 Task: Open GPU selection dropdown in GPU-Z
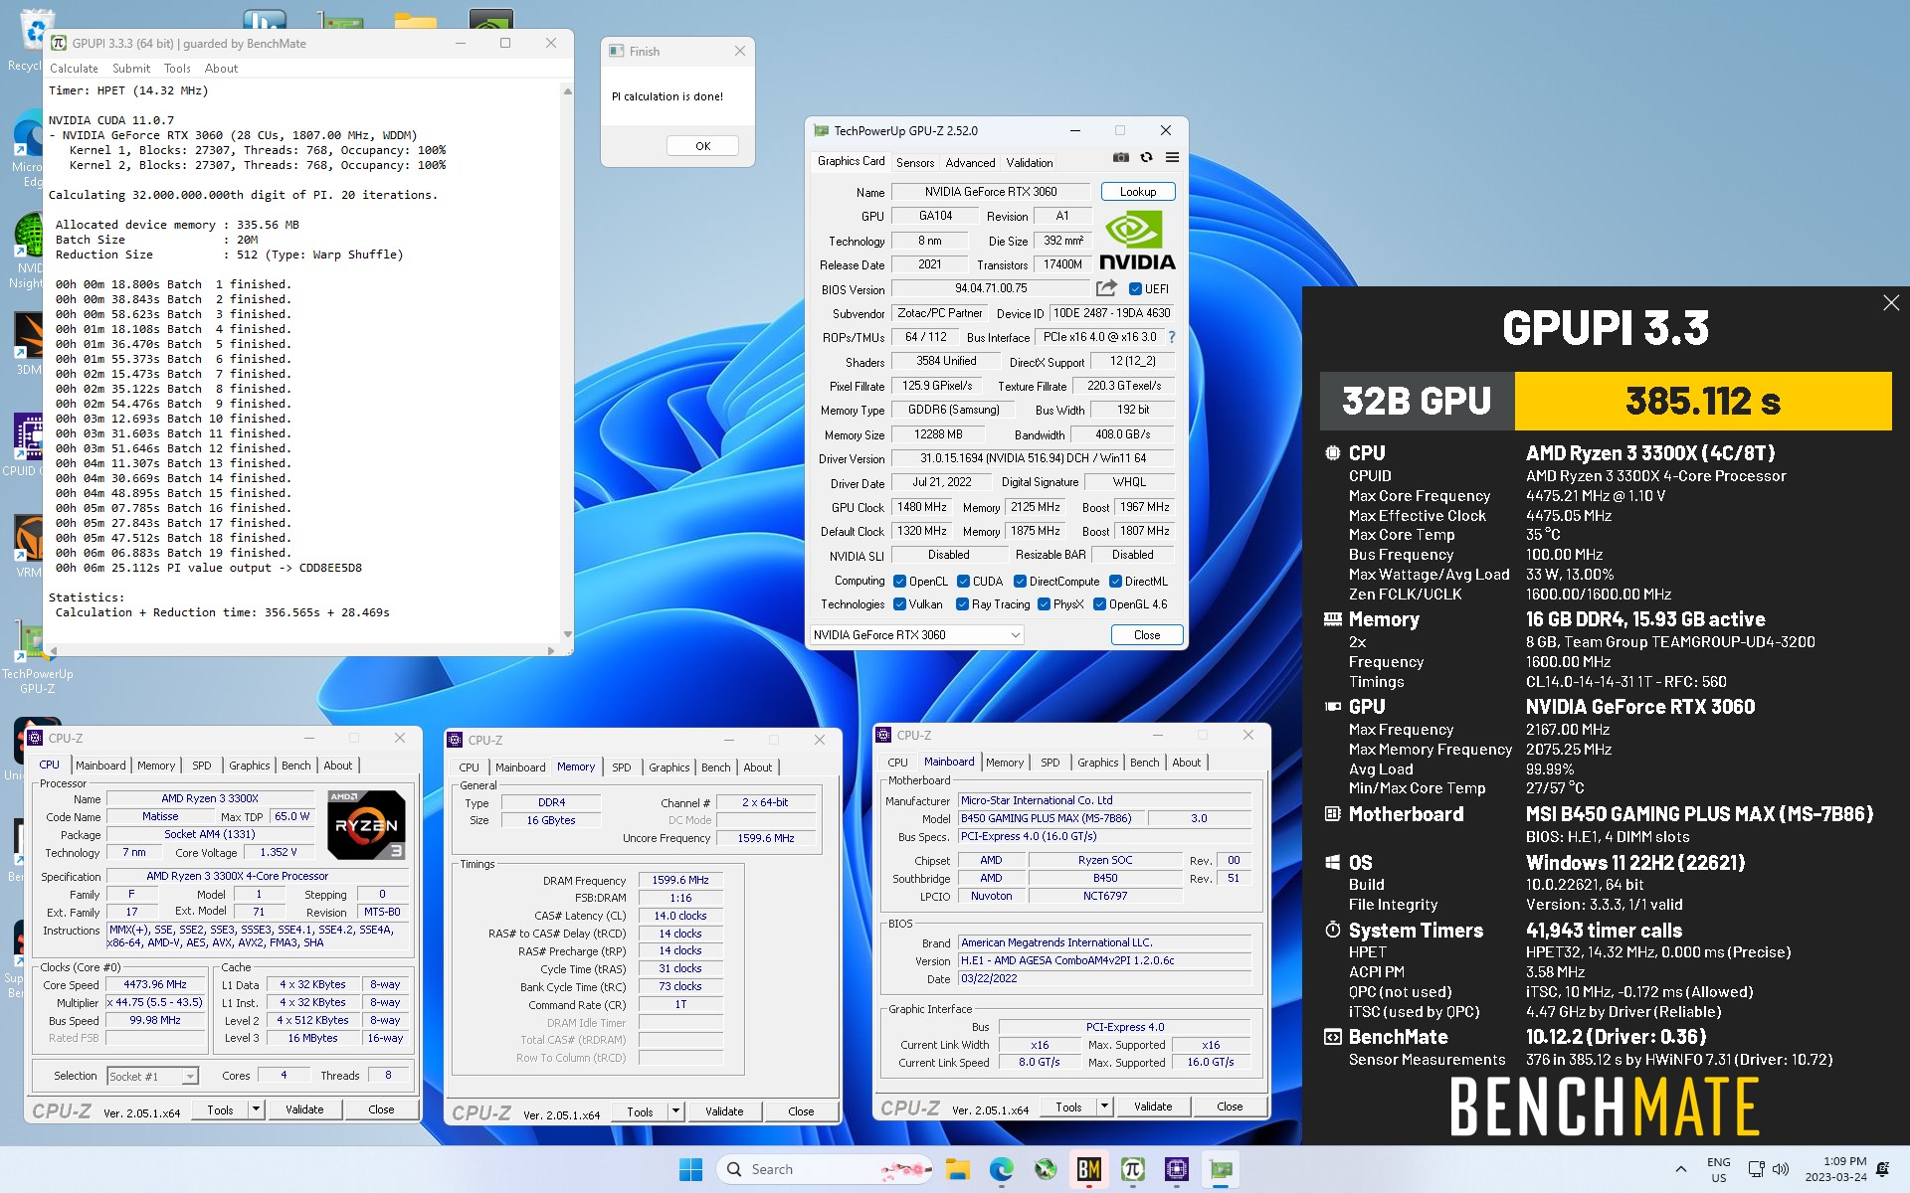(916, 635)
